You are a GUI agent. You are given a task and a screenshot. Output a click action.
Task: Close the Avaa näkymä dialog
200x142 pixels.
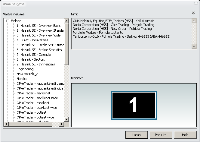196,3
